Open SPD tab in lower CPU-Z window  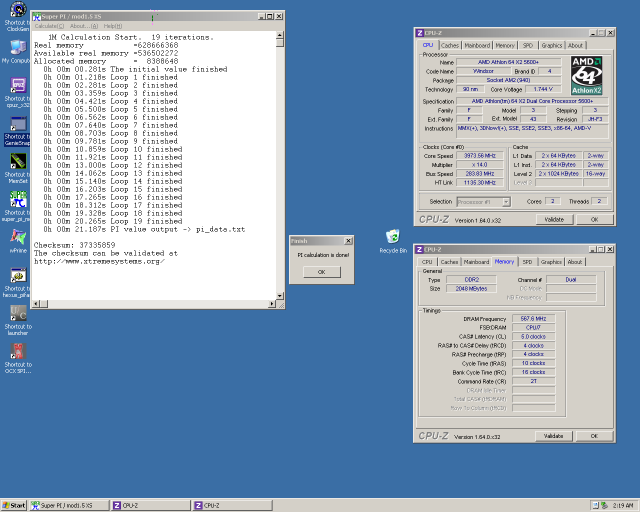coord(527,262)
